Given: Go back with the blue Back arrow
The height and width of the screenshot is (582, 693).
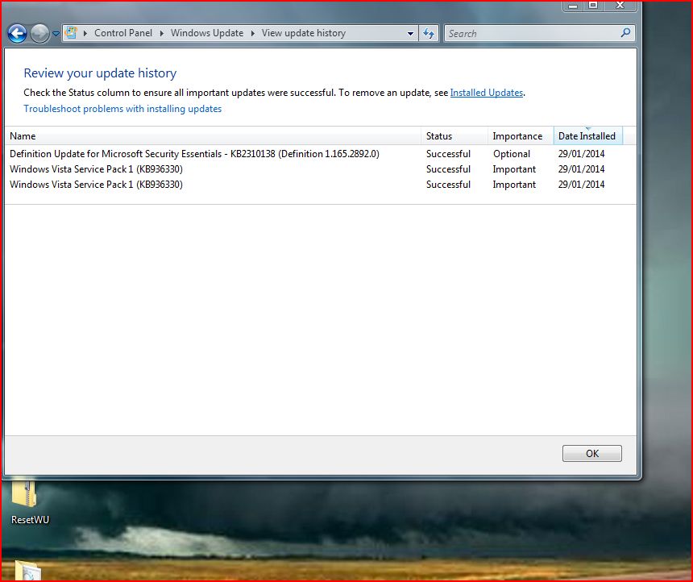Looking at the screenshot, I should click(17, 33).
